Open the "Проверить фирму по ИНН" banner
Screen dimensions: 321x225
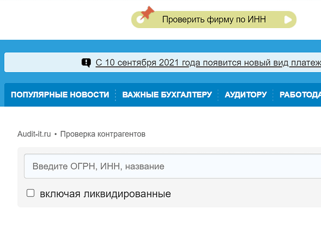pyautogui.click(x=210, y=20)
